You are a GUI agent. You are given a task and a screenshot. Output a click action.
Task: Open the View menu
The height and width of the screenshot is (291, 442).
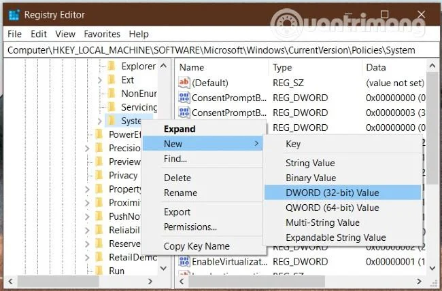click(65, 34)
